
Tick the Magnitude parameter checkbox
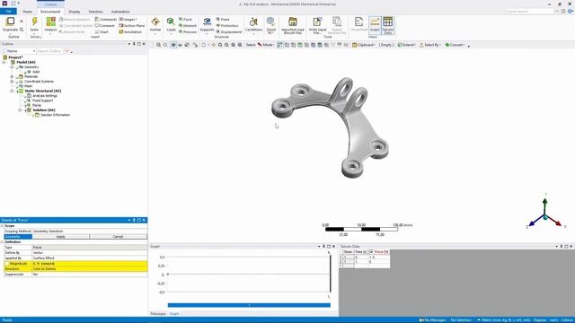click(x=7, y=263)
